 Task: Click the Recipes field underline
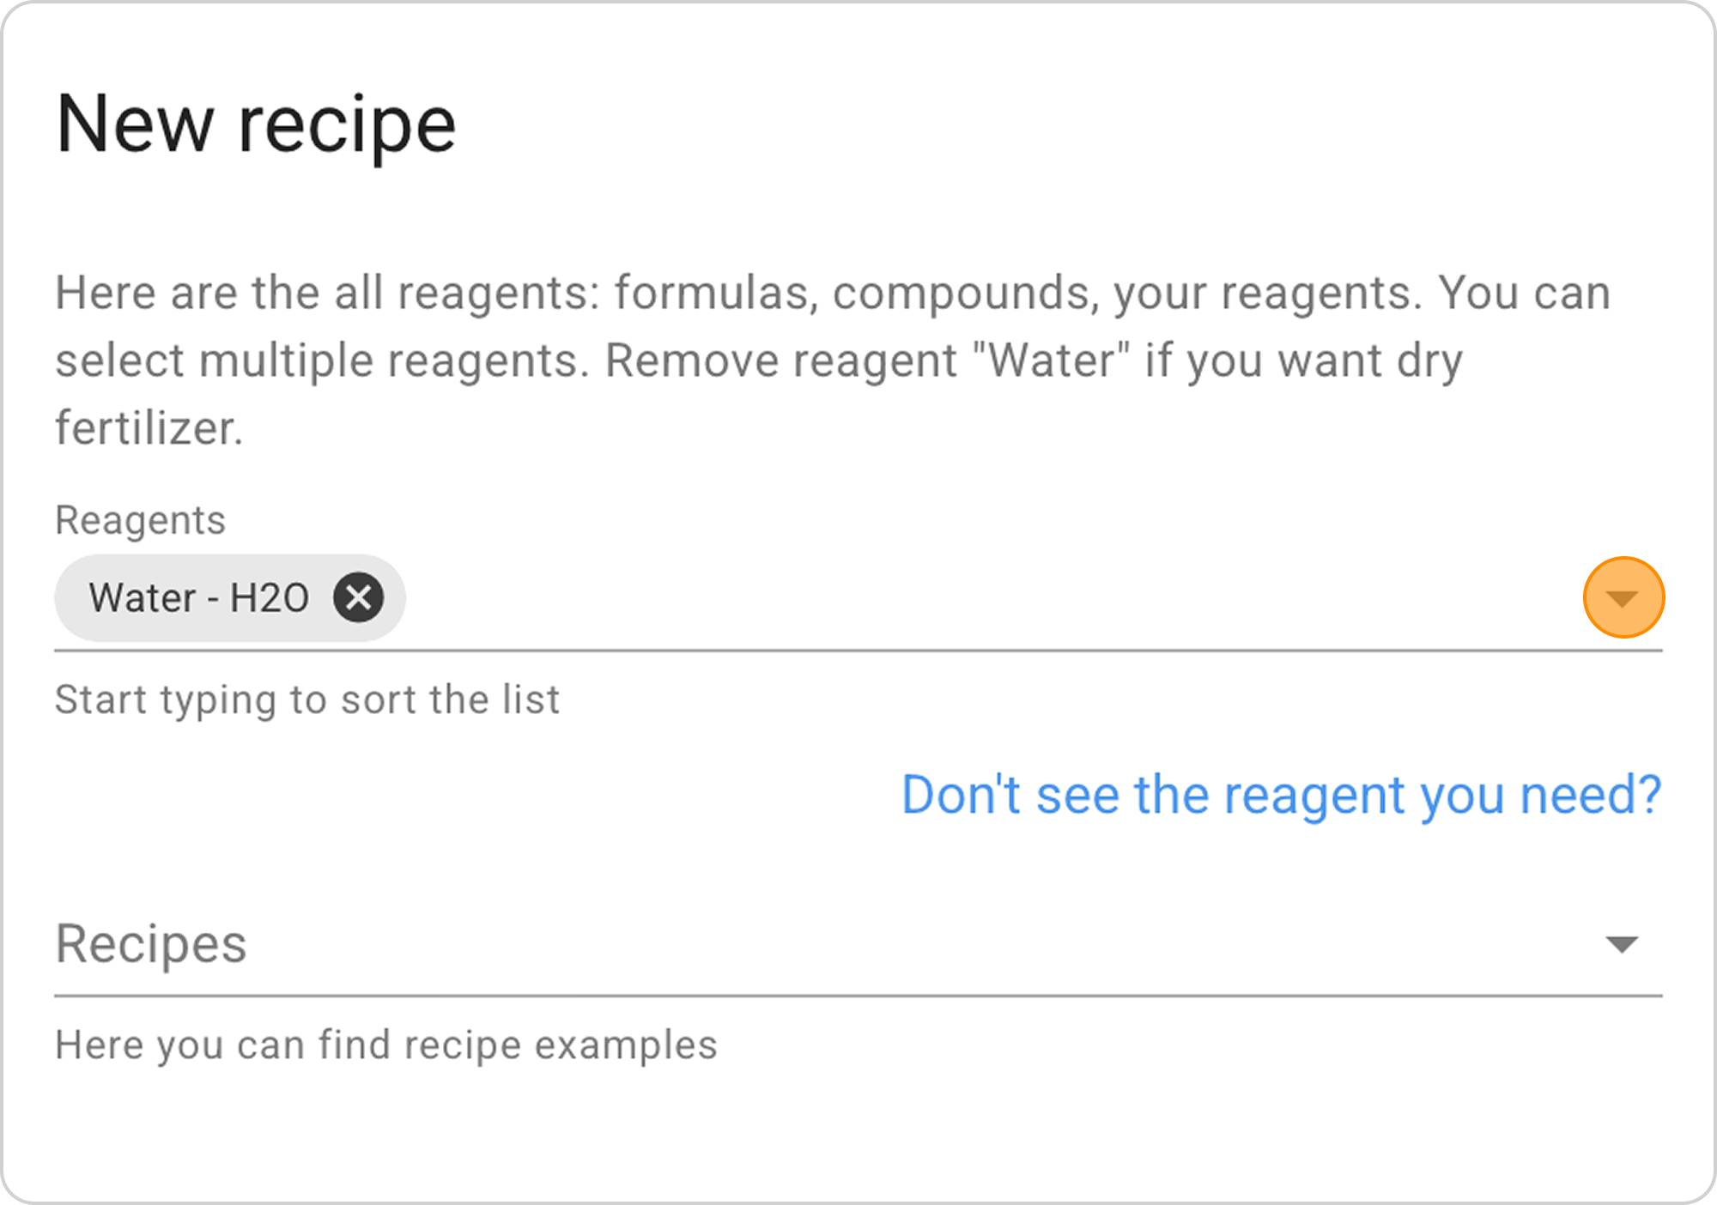(x=858, y=996)
